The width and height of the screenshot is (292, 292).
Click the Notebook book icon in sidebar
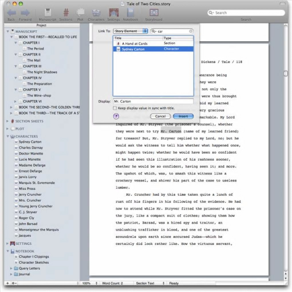(x=13, y=251)
